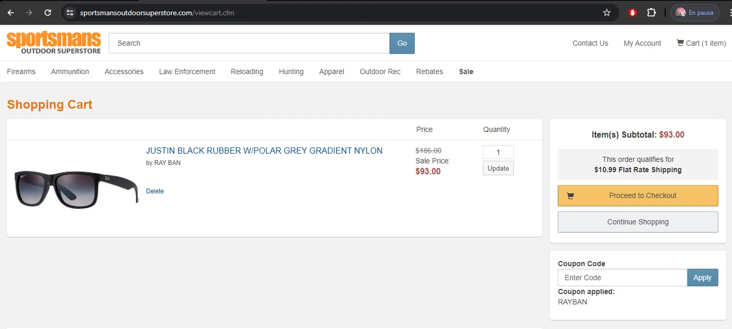This screenshot has height=329, width=732.
Task: Open the Apparel menu
Action: pyautogui.click(x=331, y=71)
